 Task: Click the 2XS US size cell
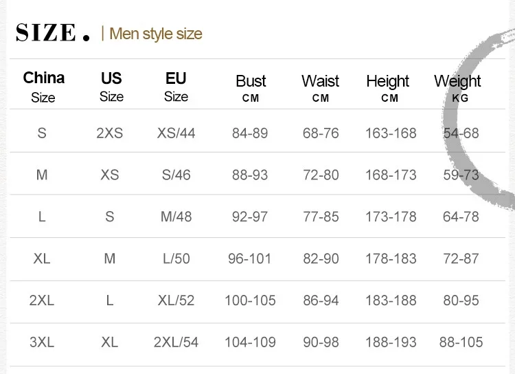(x=110, y=133)
